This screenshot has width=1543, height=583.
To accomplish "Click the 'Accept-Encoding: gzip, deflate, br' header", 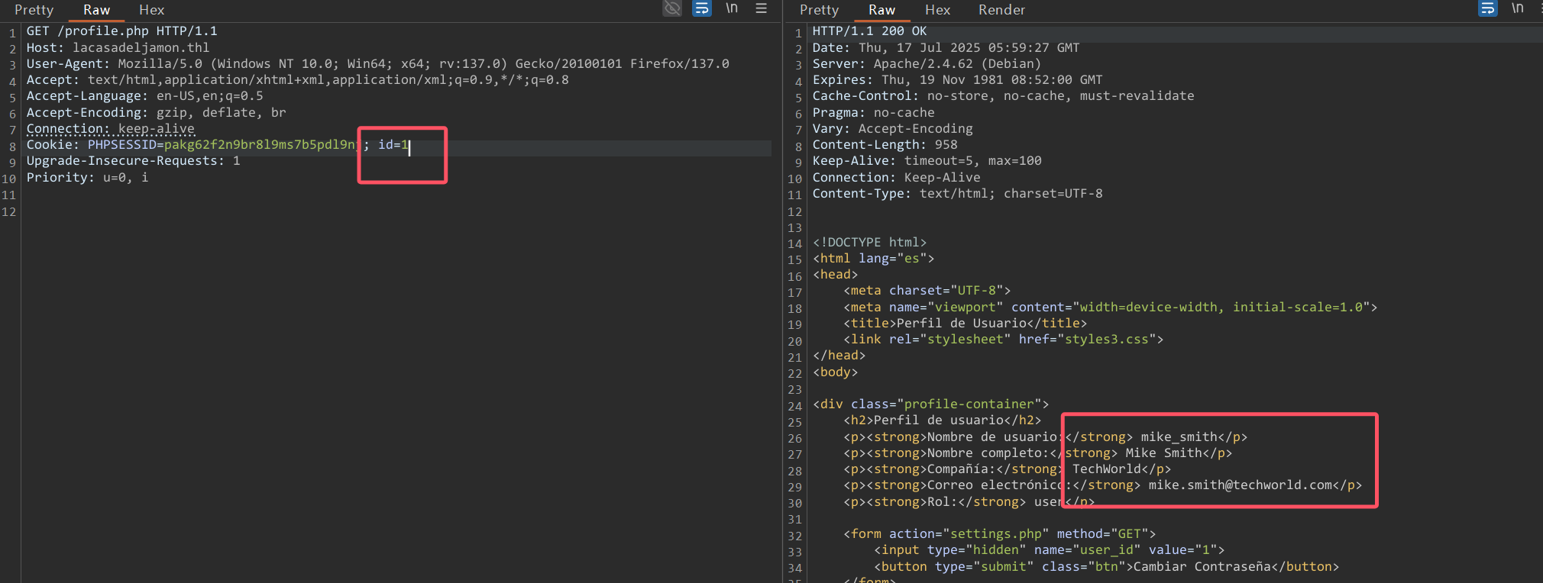I will pyautogui.click(x=157, y=113).
